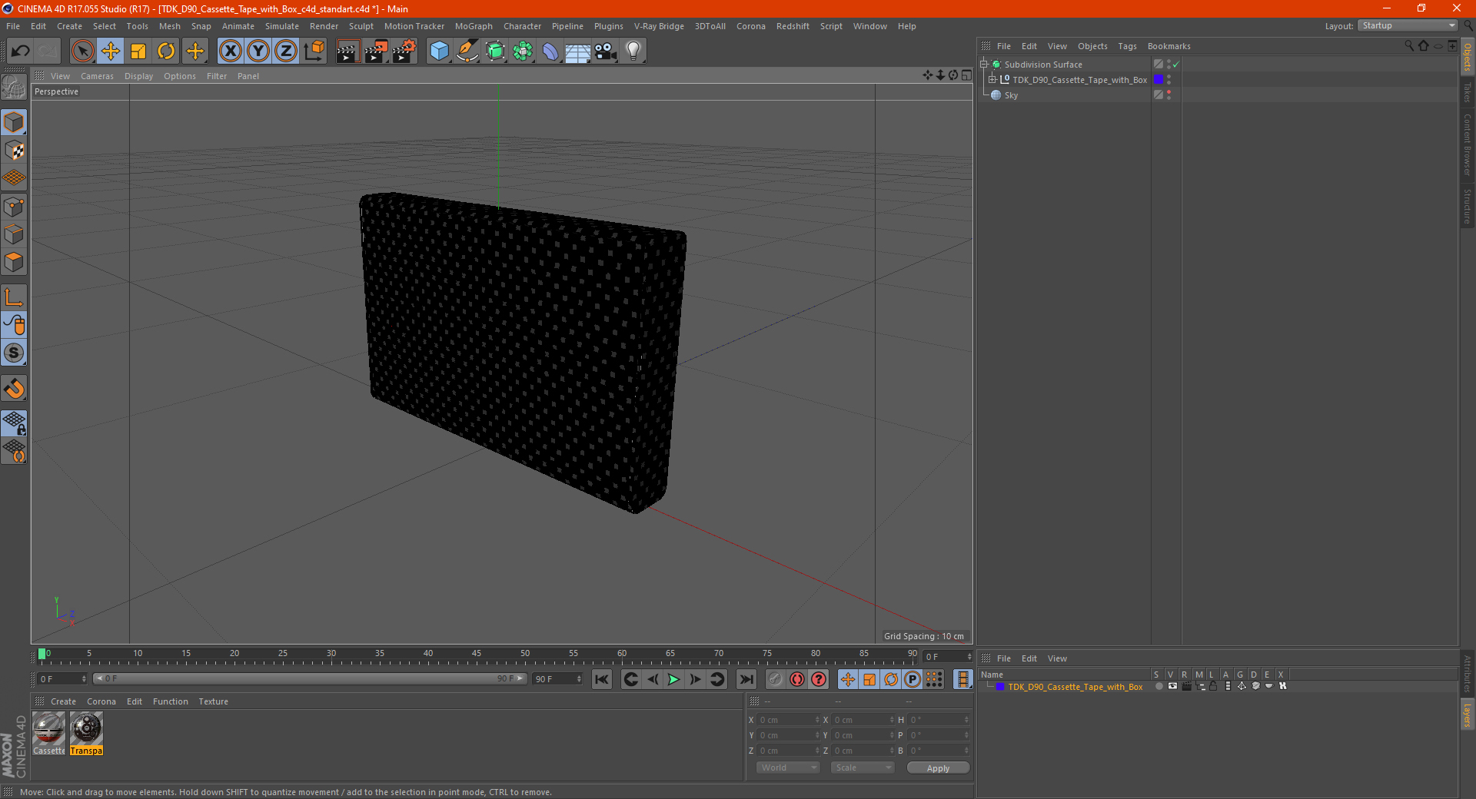
Task: Toggle Z axis lock
Action: [x=286, y=51]
